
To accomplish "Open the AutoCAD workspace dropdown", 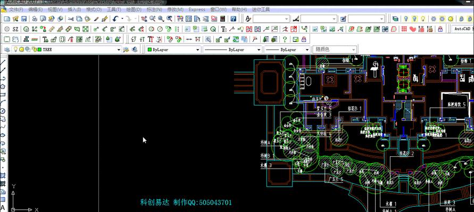I will click(463, 29).
